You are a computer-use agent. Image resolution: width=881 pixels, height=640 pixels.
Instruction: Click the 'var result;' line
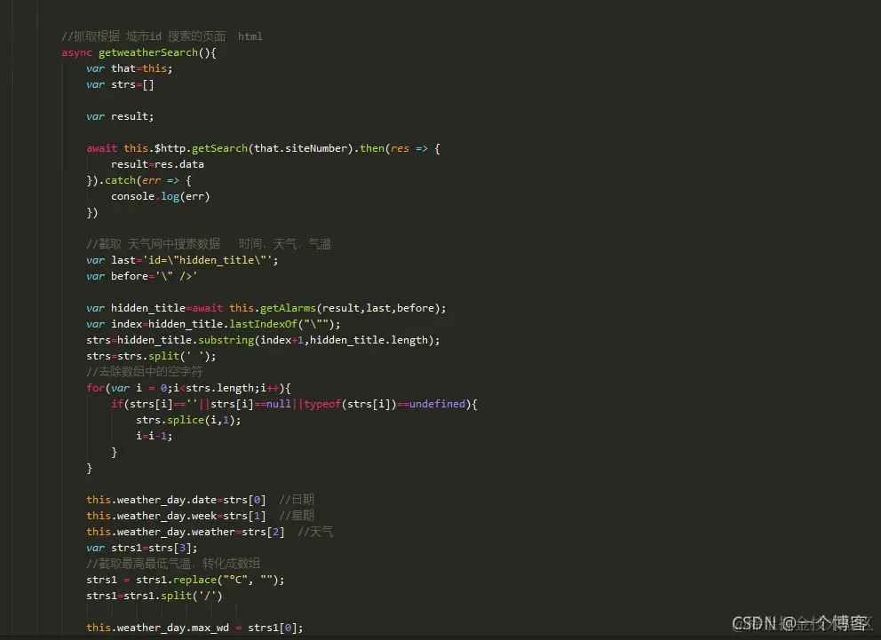(x=120, y=116)
